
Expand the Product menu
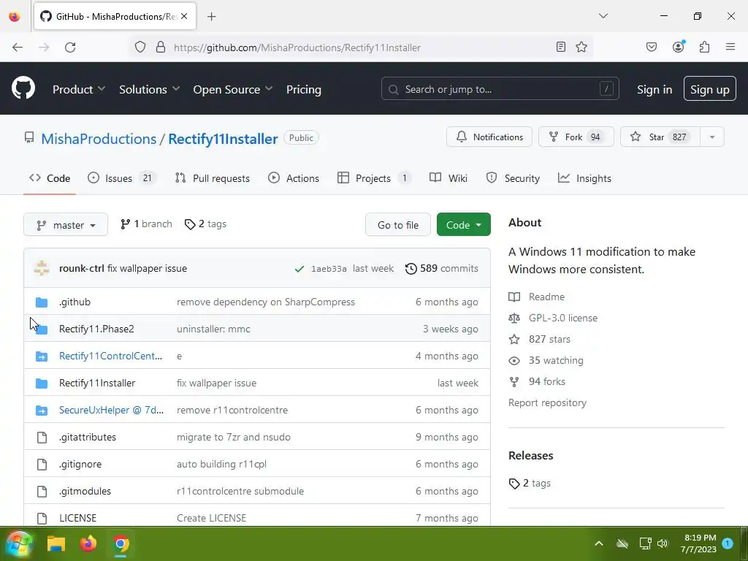(x=79, y=89)
